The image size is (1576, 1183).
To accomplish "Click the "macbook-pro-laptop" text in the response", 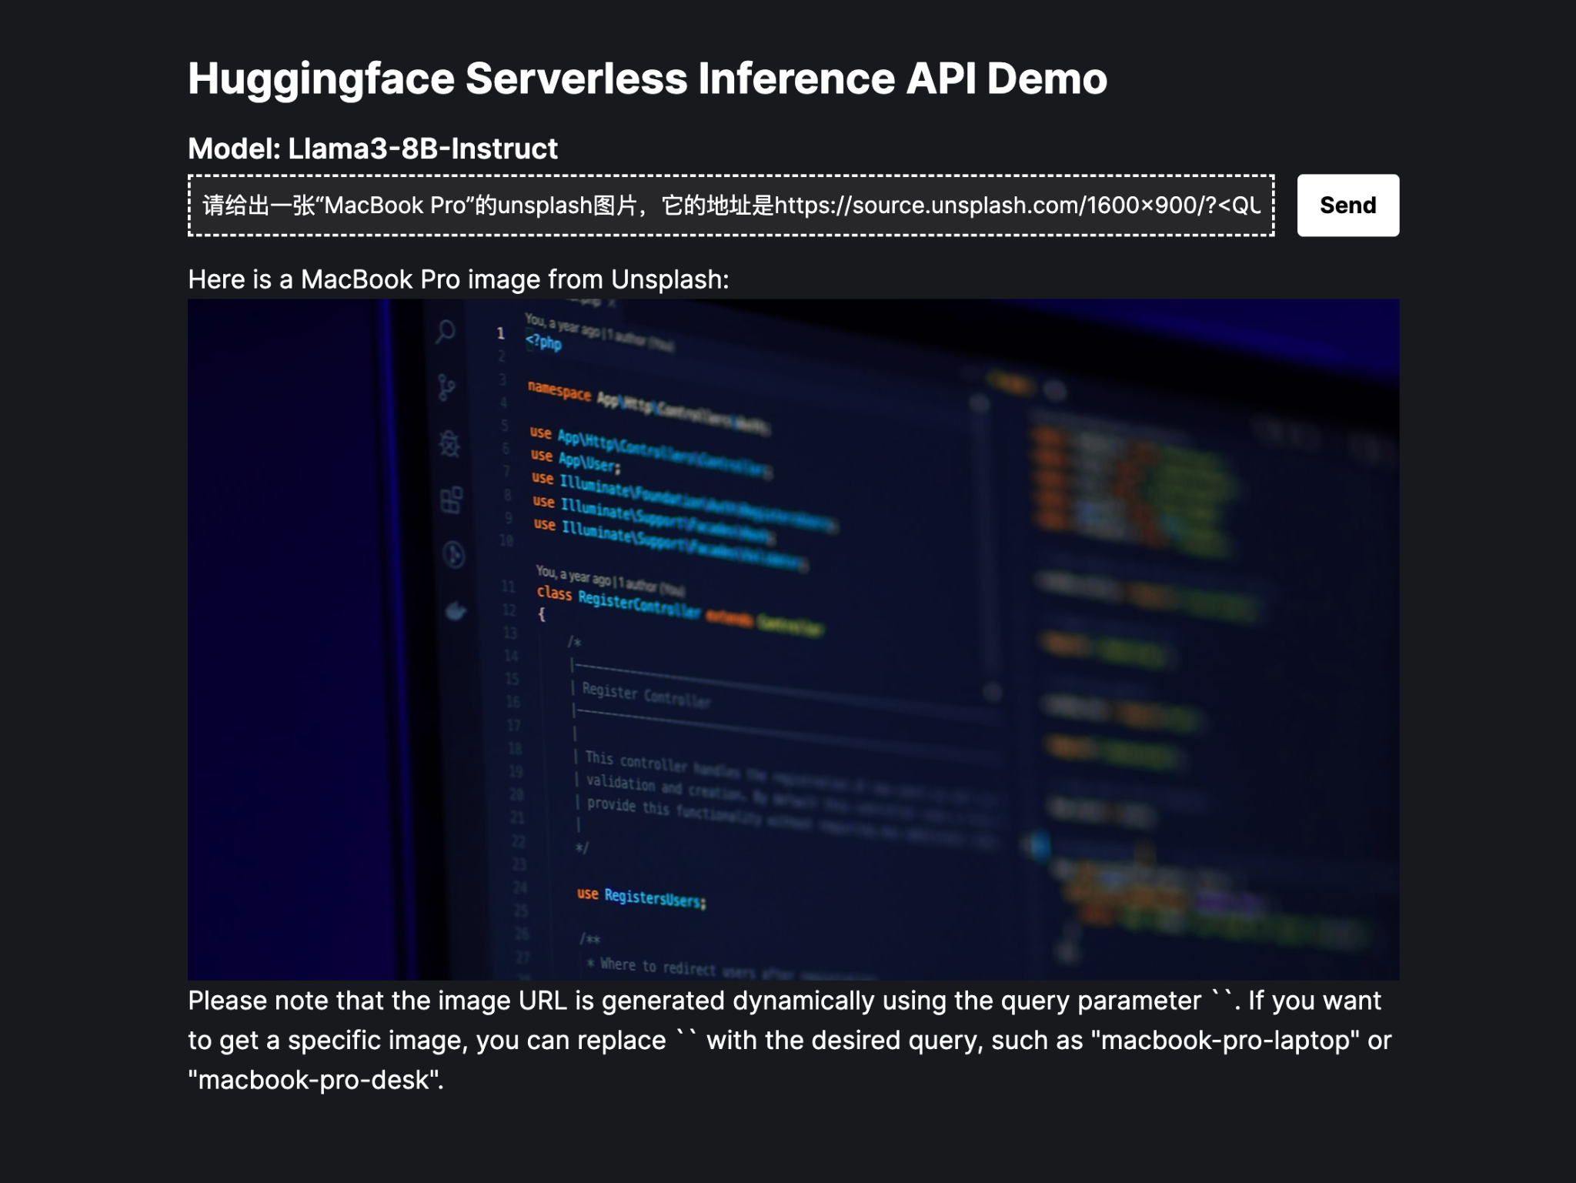I will pyautogui.click(x=1225, y=1041).
